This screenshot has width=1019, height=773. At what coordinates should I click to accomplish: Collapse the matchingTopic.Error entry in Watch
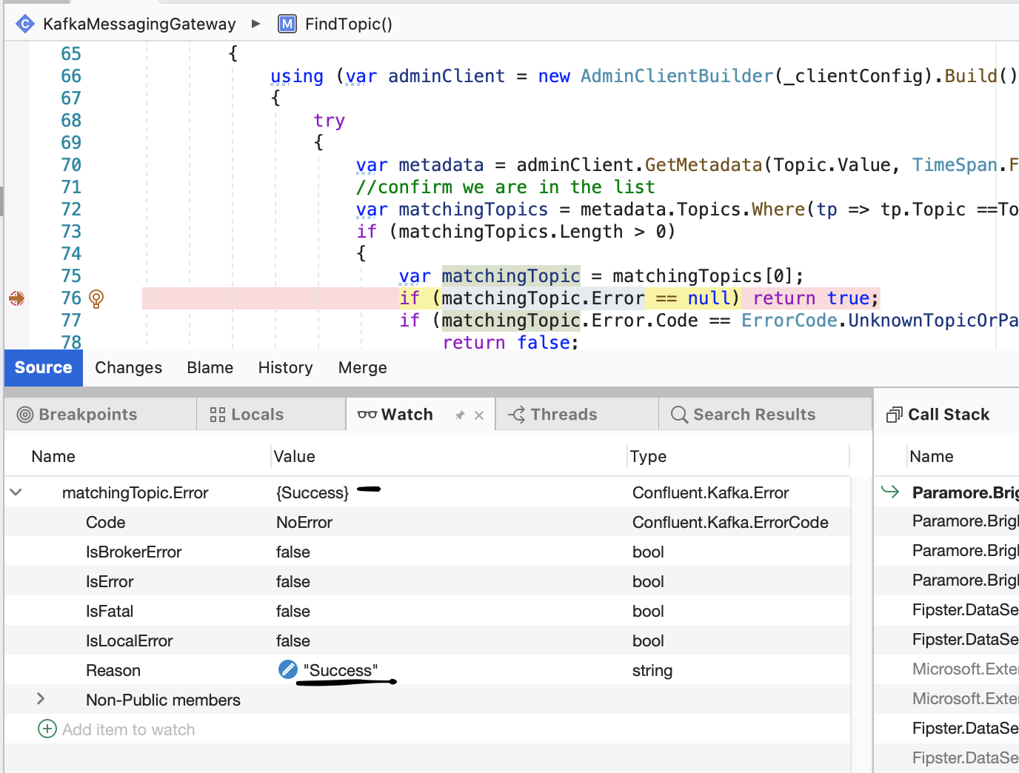[16, 492]
